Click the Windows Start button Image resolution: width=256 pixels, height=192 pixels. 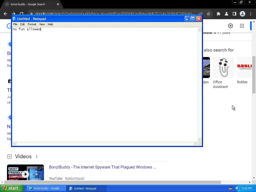12,188
